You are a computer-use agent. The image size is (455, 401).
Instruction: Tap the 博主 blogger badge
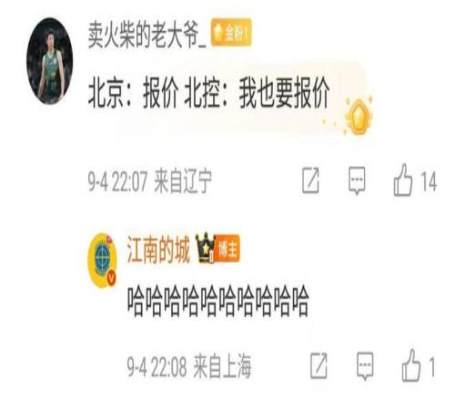tap(227, 249)
